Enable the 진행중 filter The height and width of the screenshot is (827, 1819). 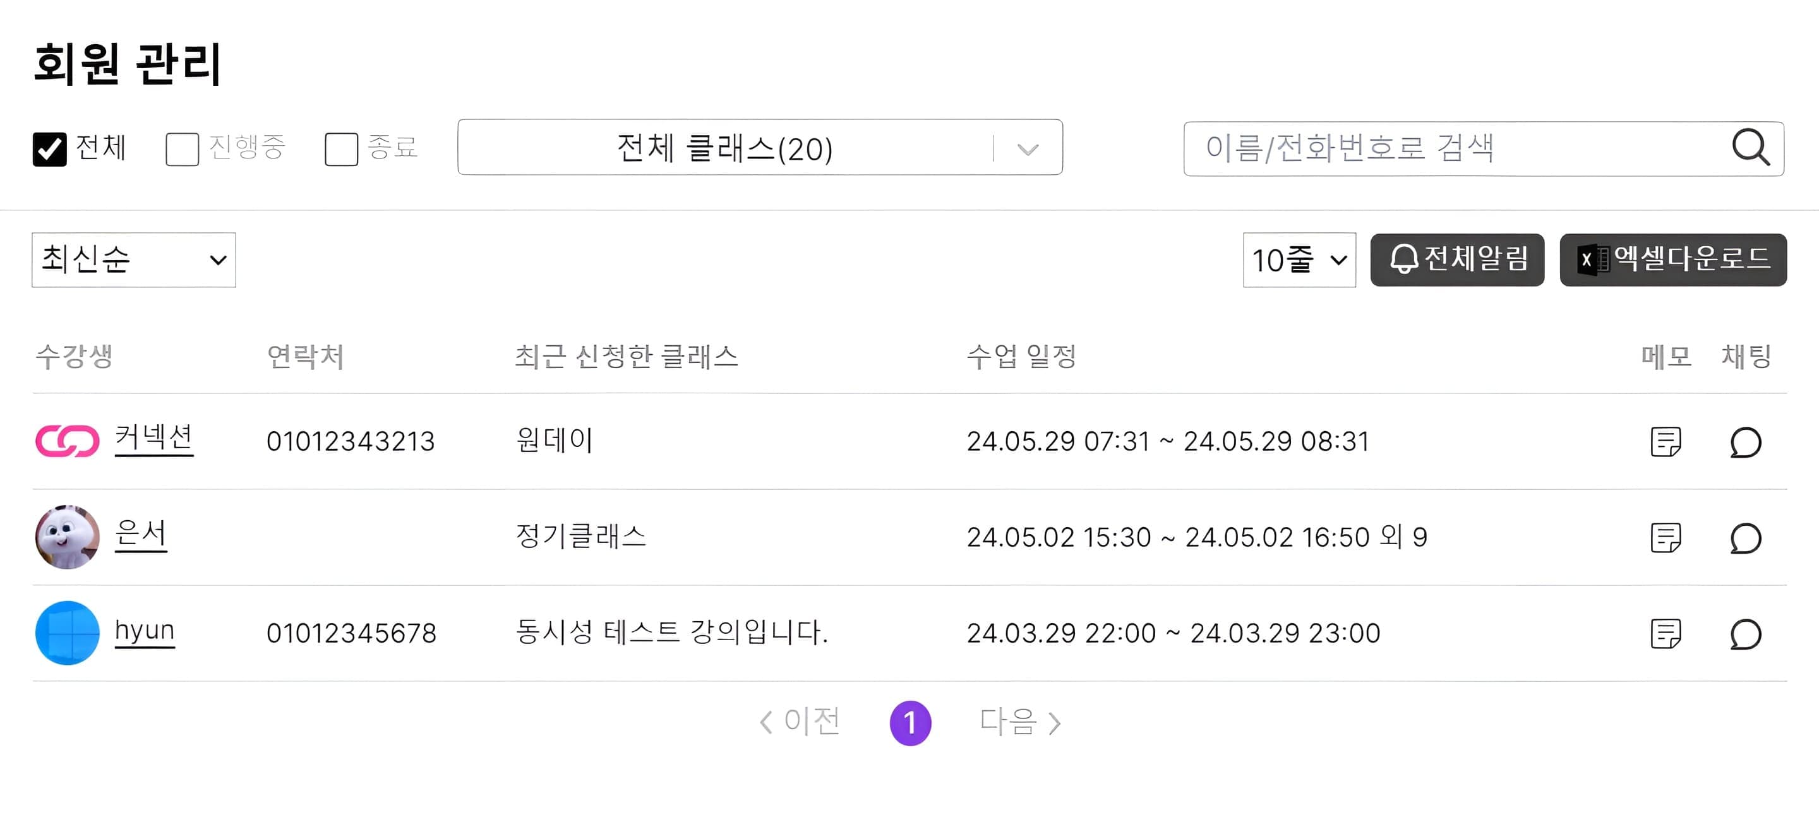point(182,150)
